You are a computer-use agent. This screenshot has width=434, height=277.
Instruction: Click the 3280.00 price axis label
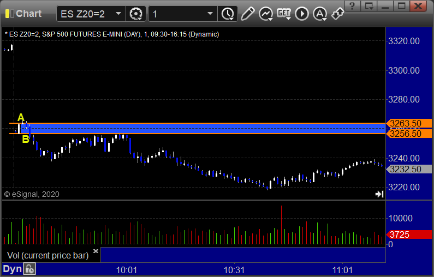tap(404, 100)
